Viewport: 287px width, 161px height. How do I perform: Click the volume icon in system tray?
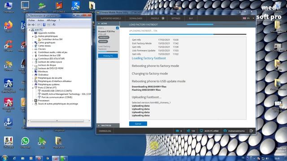click(267, 158)
